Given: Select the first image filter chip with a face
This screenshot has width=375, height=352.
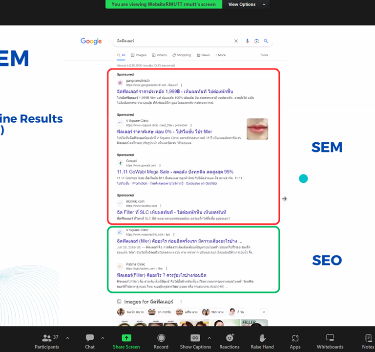Looking at the screenshot, I should coord(131,312).
